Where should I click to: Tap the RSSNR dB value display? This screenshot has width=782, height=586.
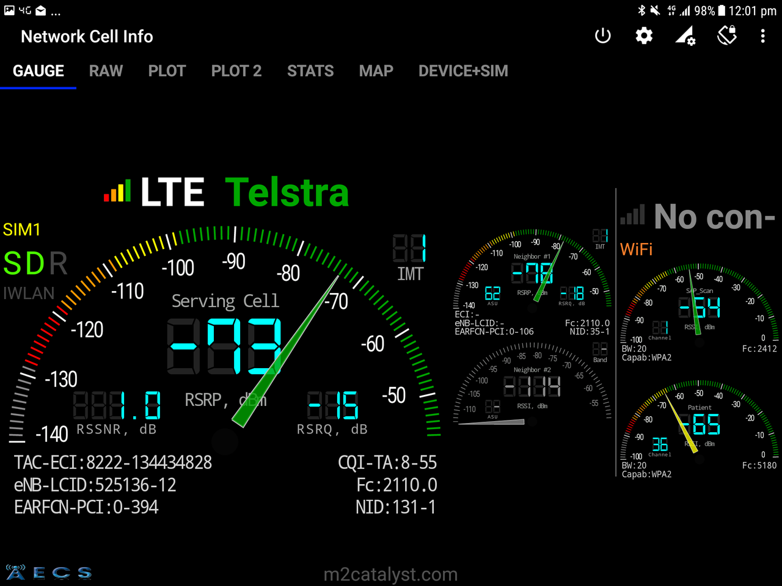[117, 405]
